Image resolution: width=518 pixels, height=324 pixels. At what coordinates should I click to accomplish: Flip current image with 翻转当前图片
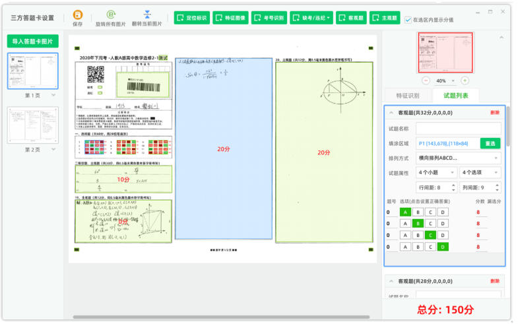[146, 15]
